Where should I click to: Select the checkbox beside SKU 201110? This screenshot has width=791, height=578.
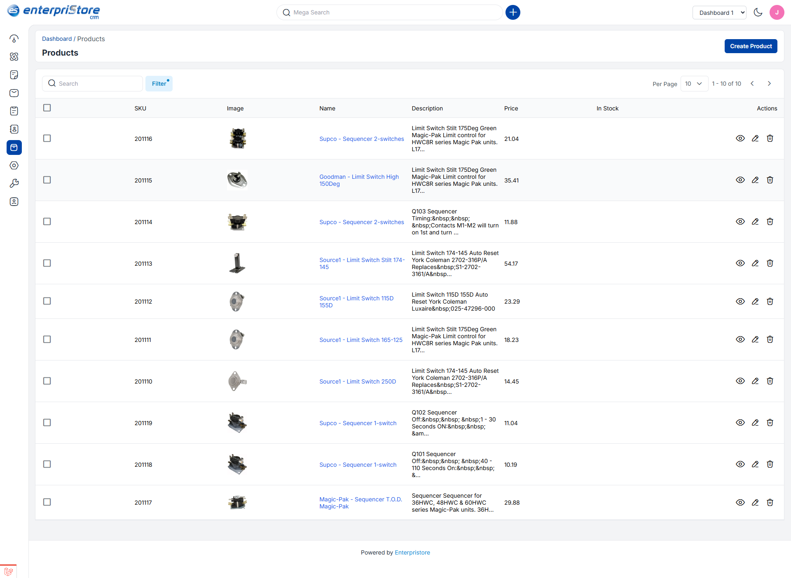point(47,381)
